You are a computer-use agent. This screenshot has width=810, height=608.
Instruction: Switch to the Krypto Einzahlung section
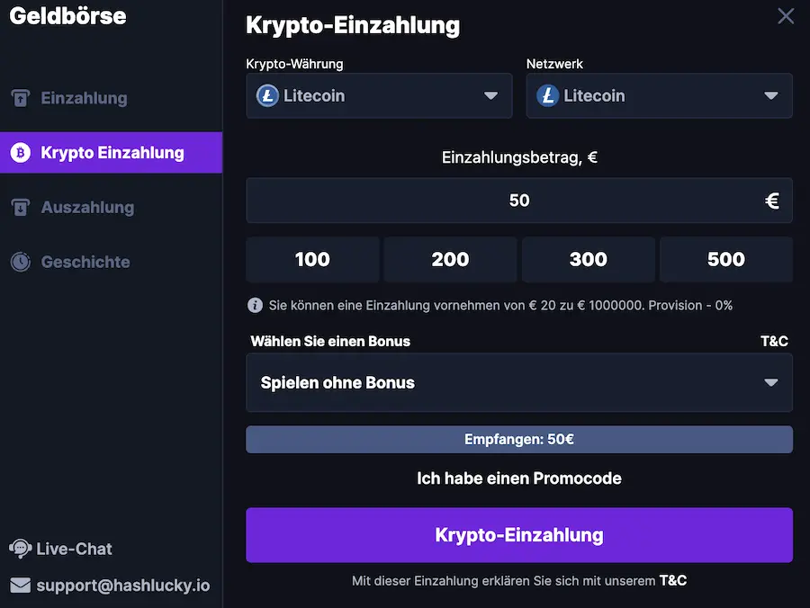111,152
